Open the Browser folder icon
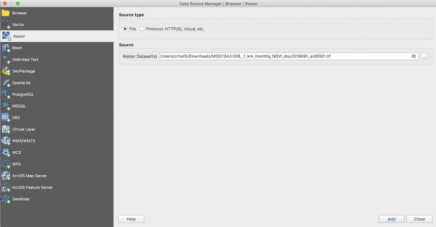The height and width of the screenshot is (227, 436). (6, 13)
